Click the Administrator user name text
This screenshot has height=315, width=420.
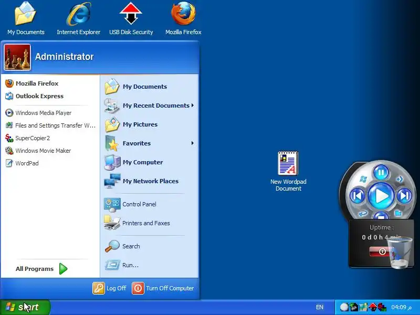(64, 57)
